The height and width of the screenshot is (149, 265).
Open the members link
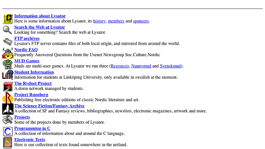(116, 21)
